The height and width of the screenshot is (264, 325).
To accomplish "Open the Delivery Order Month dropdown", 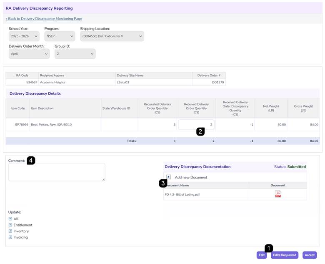I will pos(29,54).
